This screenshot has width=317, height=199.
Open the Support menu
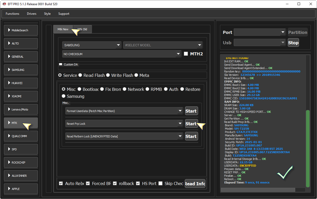pos(64,14)
